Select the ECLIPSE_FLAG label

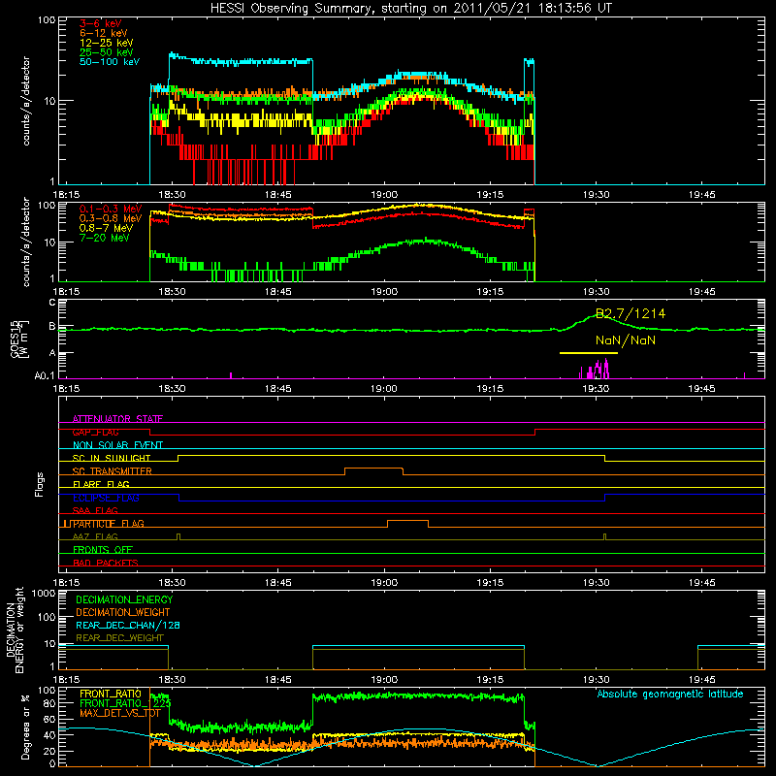tap(106, 498)
